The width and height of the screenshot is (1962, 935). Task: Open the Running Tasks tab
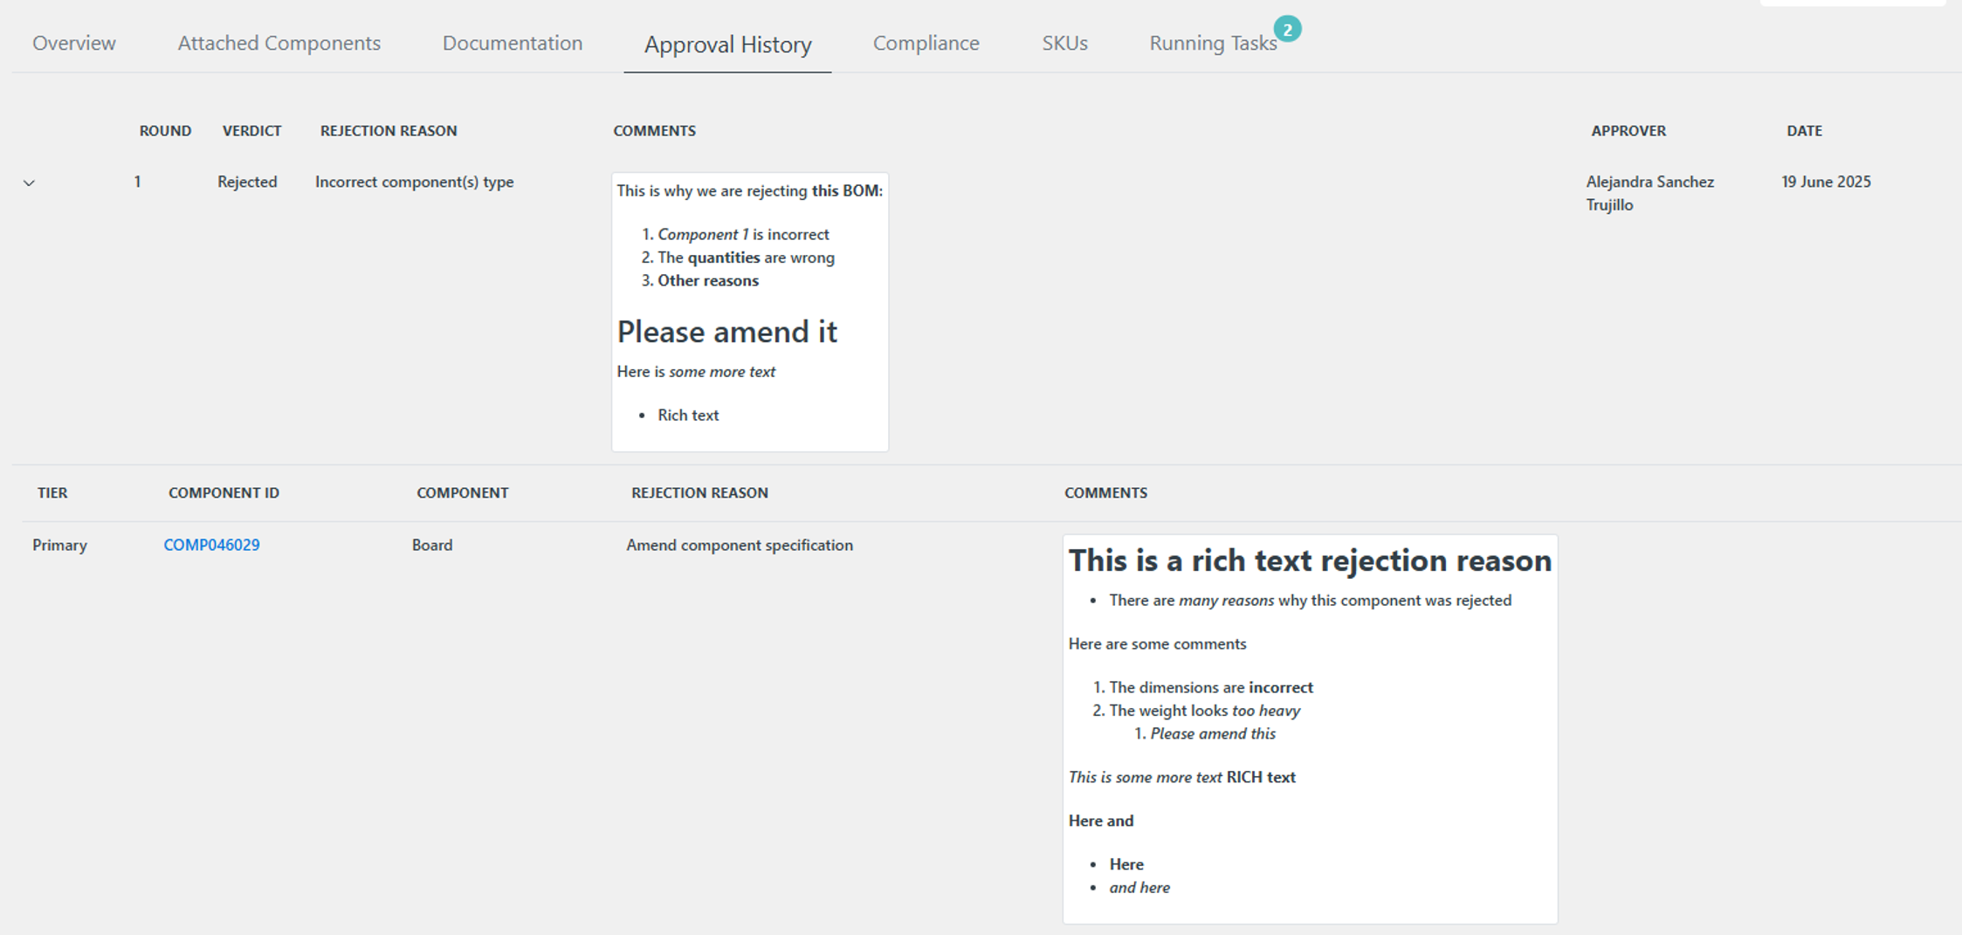pyautogui.click(x=1212, y=43)
